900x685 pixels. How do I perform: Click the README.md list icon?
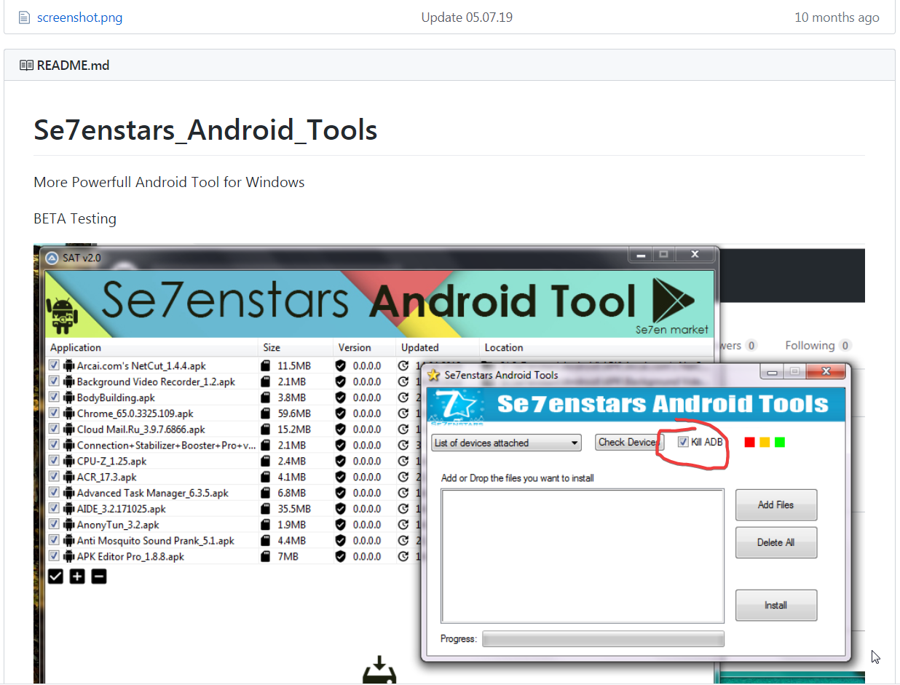pos(26,66)
